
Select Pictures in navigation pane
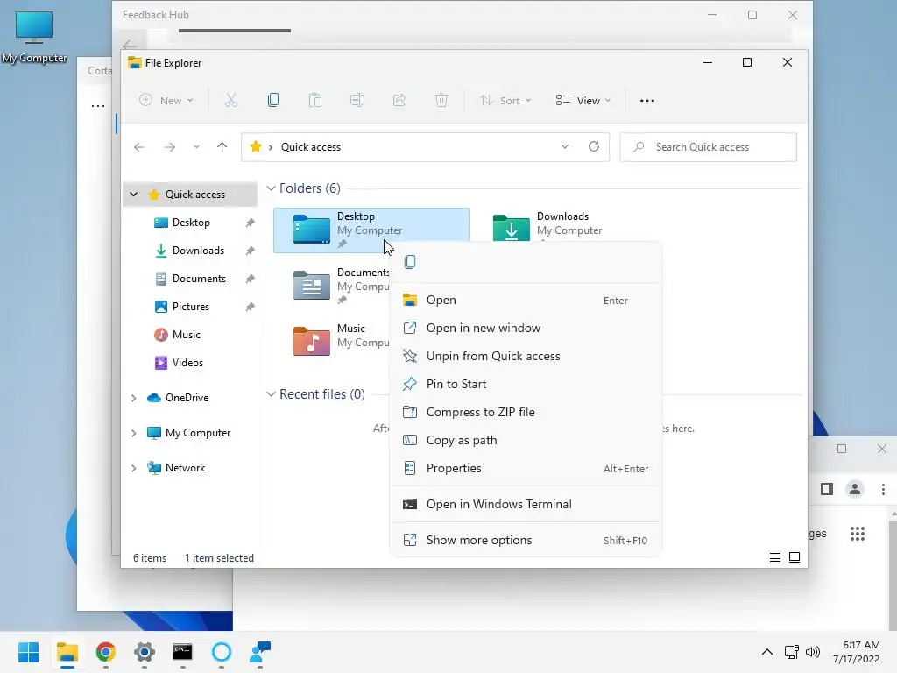pyautogui.click(x=191, y=307)
